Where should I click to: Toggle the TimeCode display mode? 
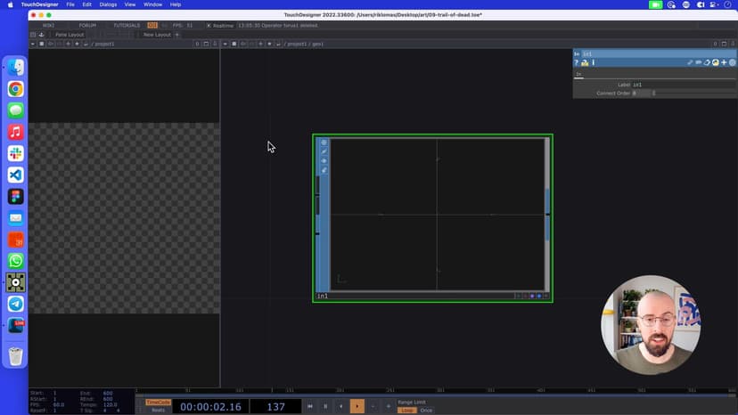point(158,402)
